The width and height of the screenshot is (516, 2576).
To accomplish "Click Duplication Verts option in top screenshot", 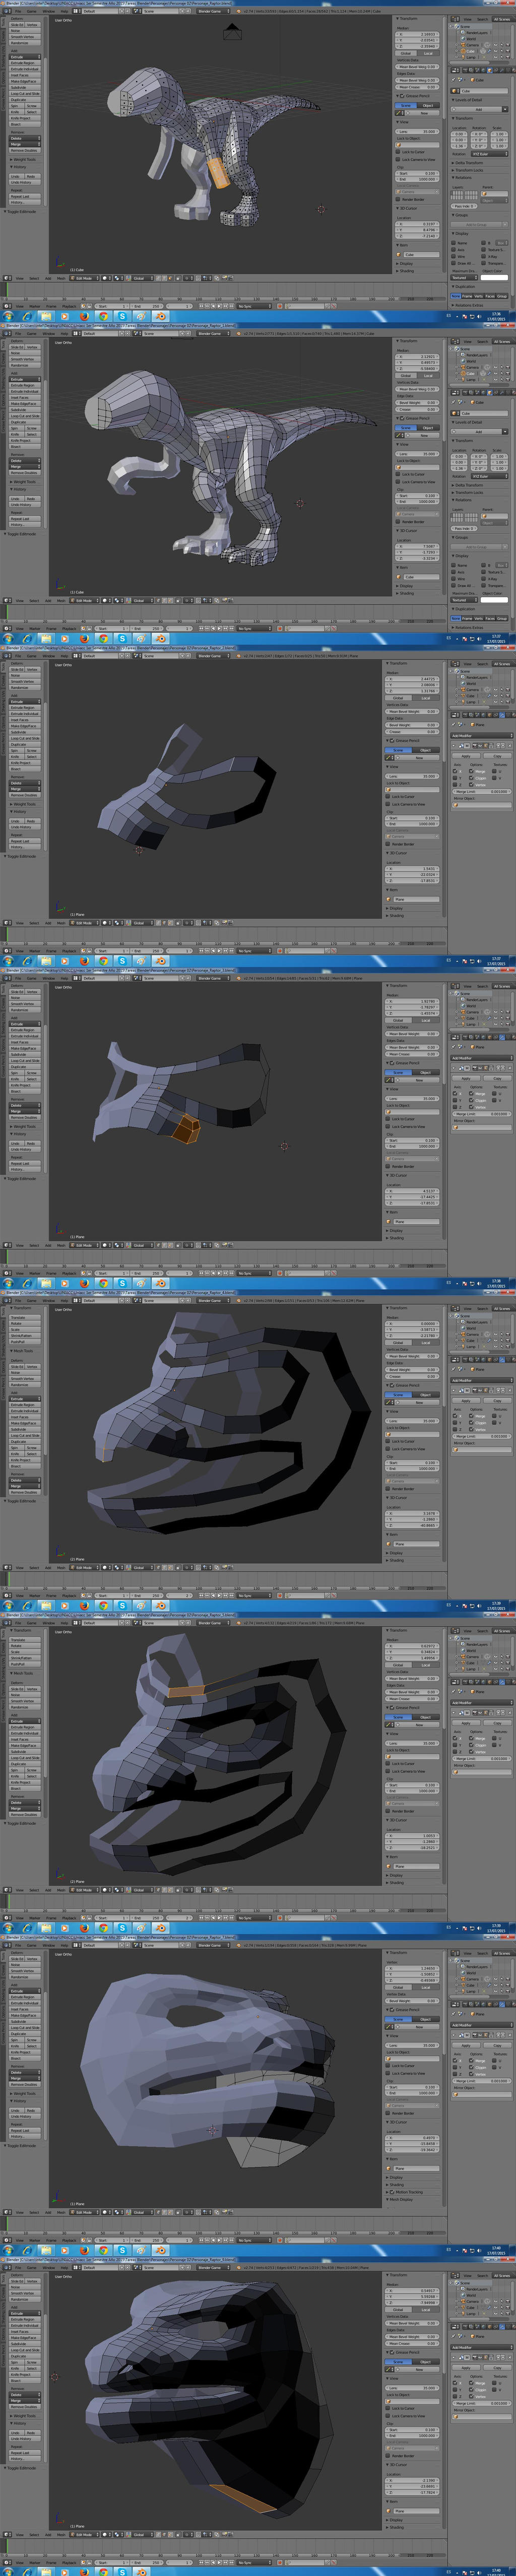I will (x=478, y=296).
